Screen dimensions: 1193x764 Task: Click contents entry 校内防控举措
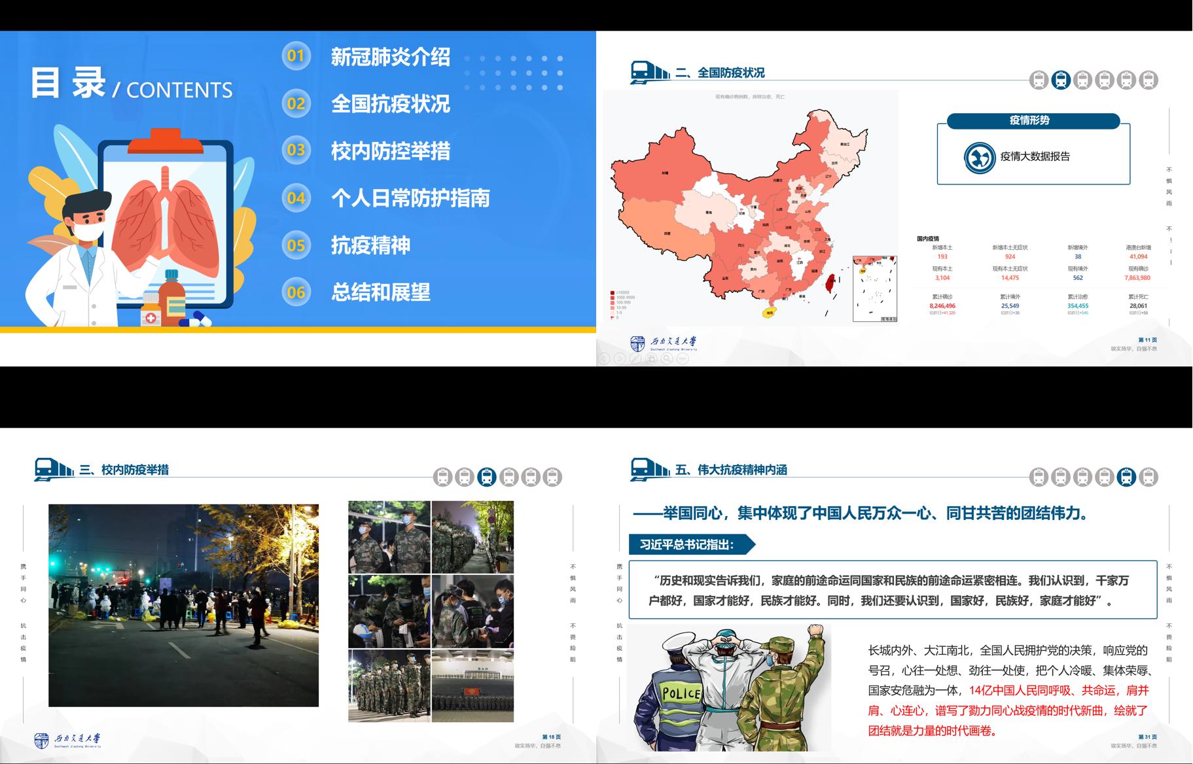pyautogui.click(x=390, y=151)
